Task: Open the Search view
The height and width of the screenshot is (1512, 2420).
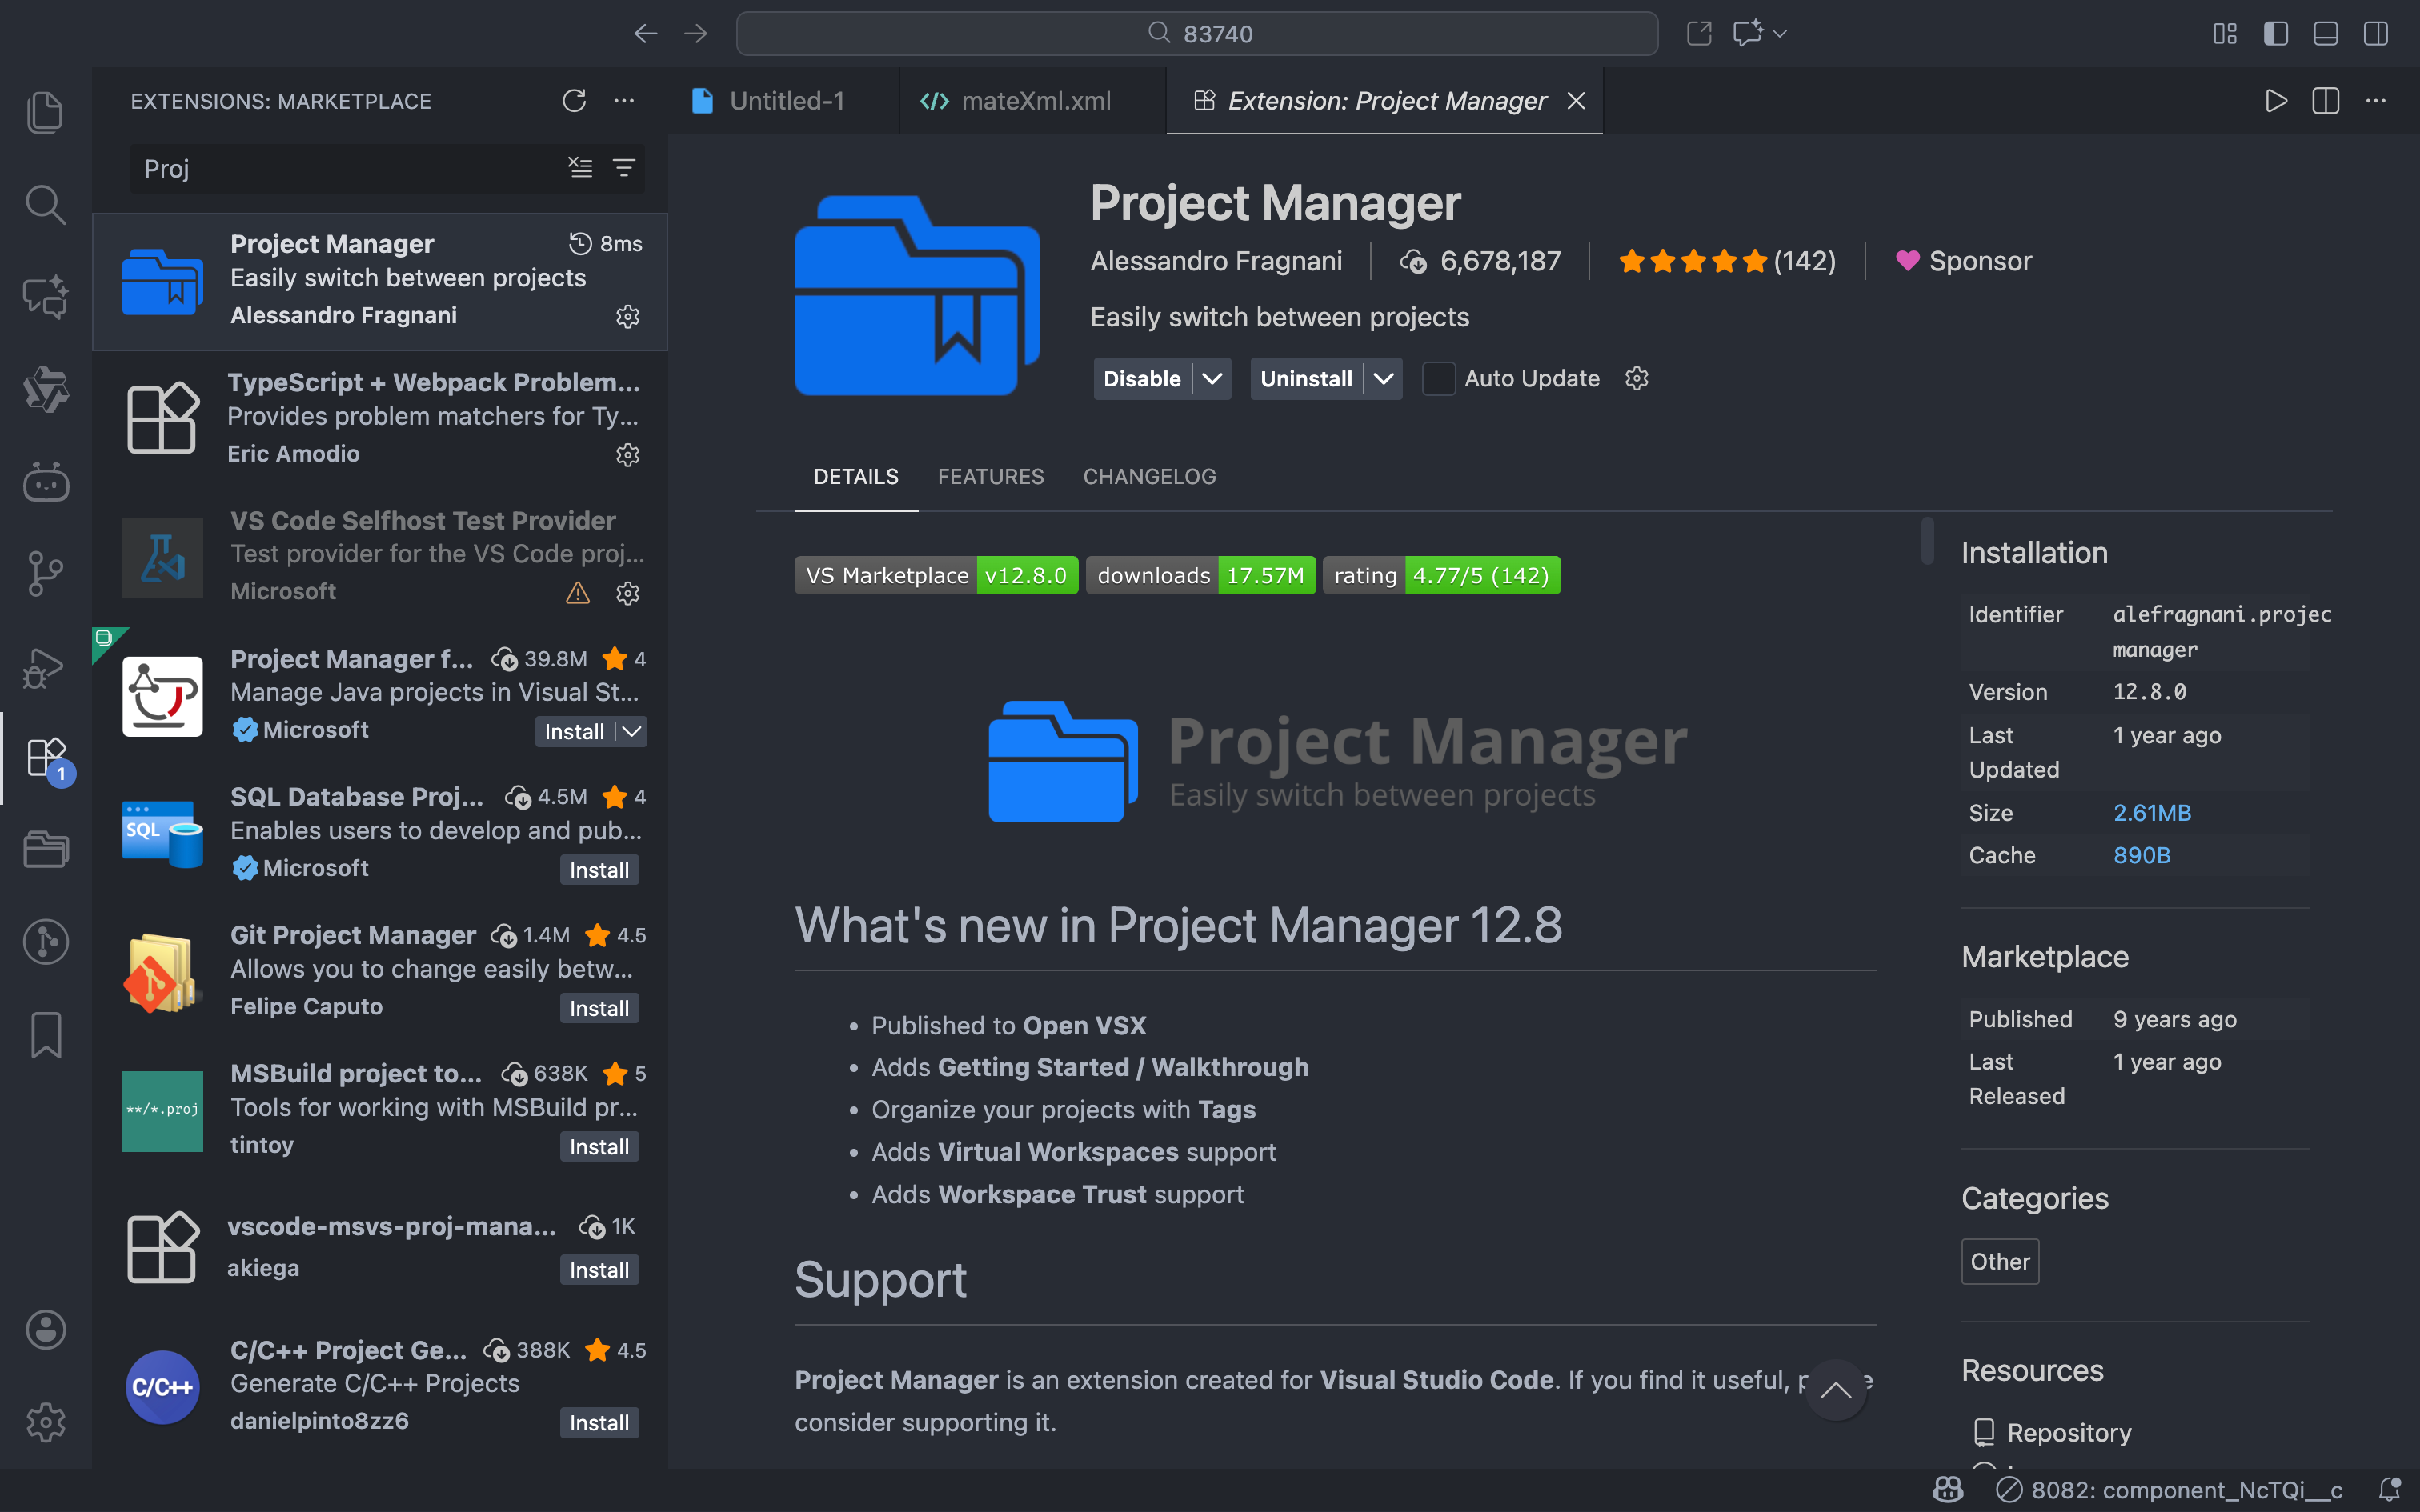Action: pyautogui.click(x=45, y=204)
